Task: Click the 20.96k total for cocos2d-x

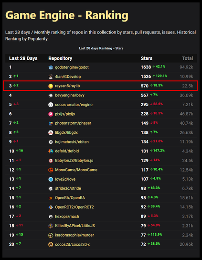Action: (186, 244)
